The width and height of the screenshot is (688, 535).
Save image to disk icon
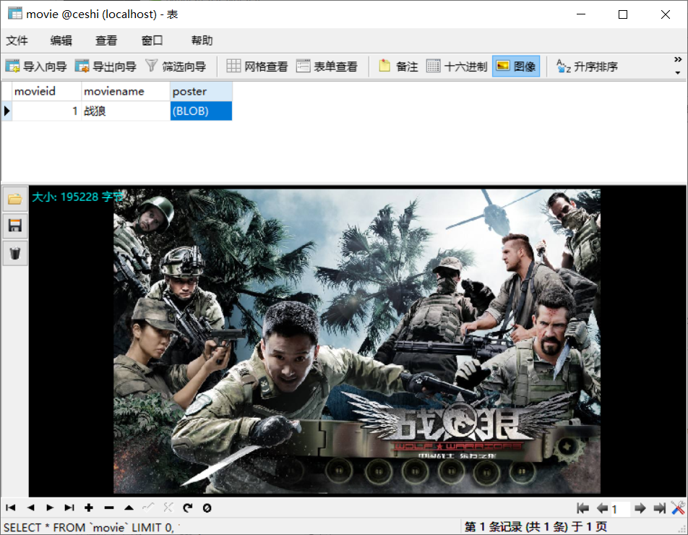tap(15, 226)
